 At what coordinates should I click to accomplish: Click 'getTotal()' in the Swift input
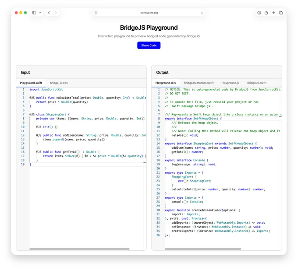tap(71, 152)
